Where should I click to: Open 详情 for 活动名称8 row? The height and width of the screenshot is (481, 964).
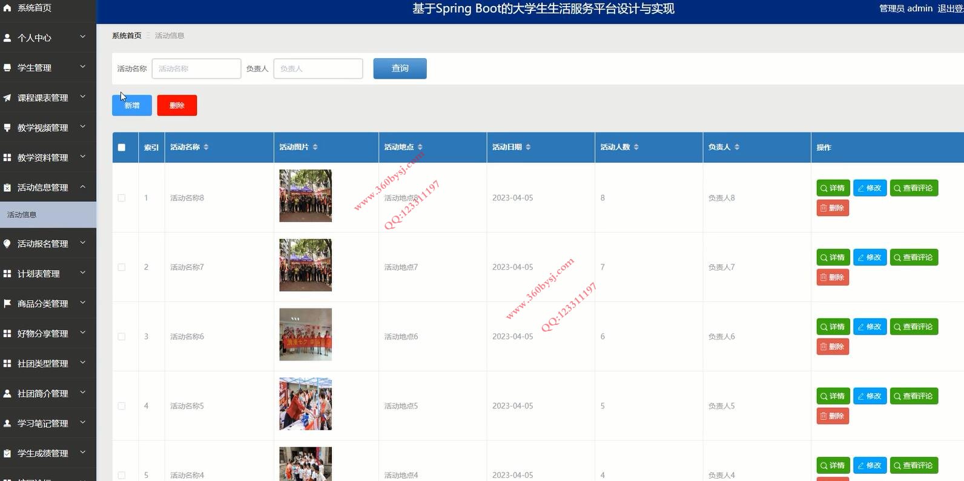[833, 188]
